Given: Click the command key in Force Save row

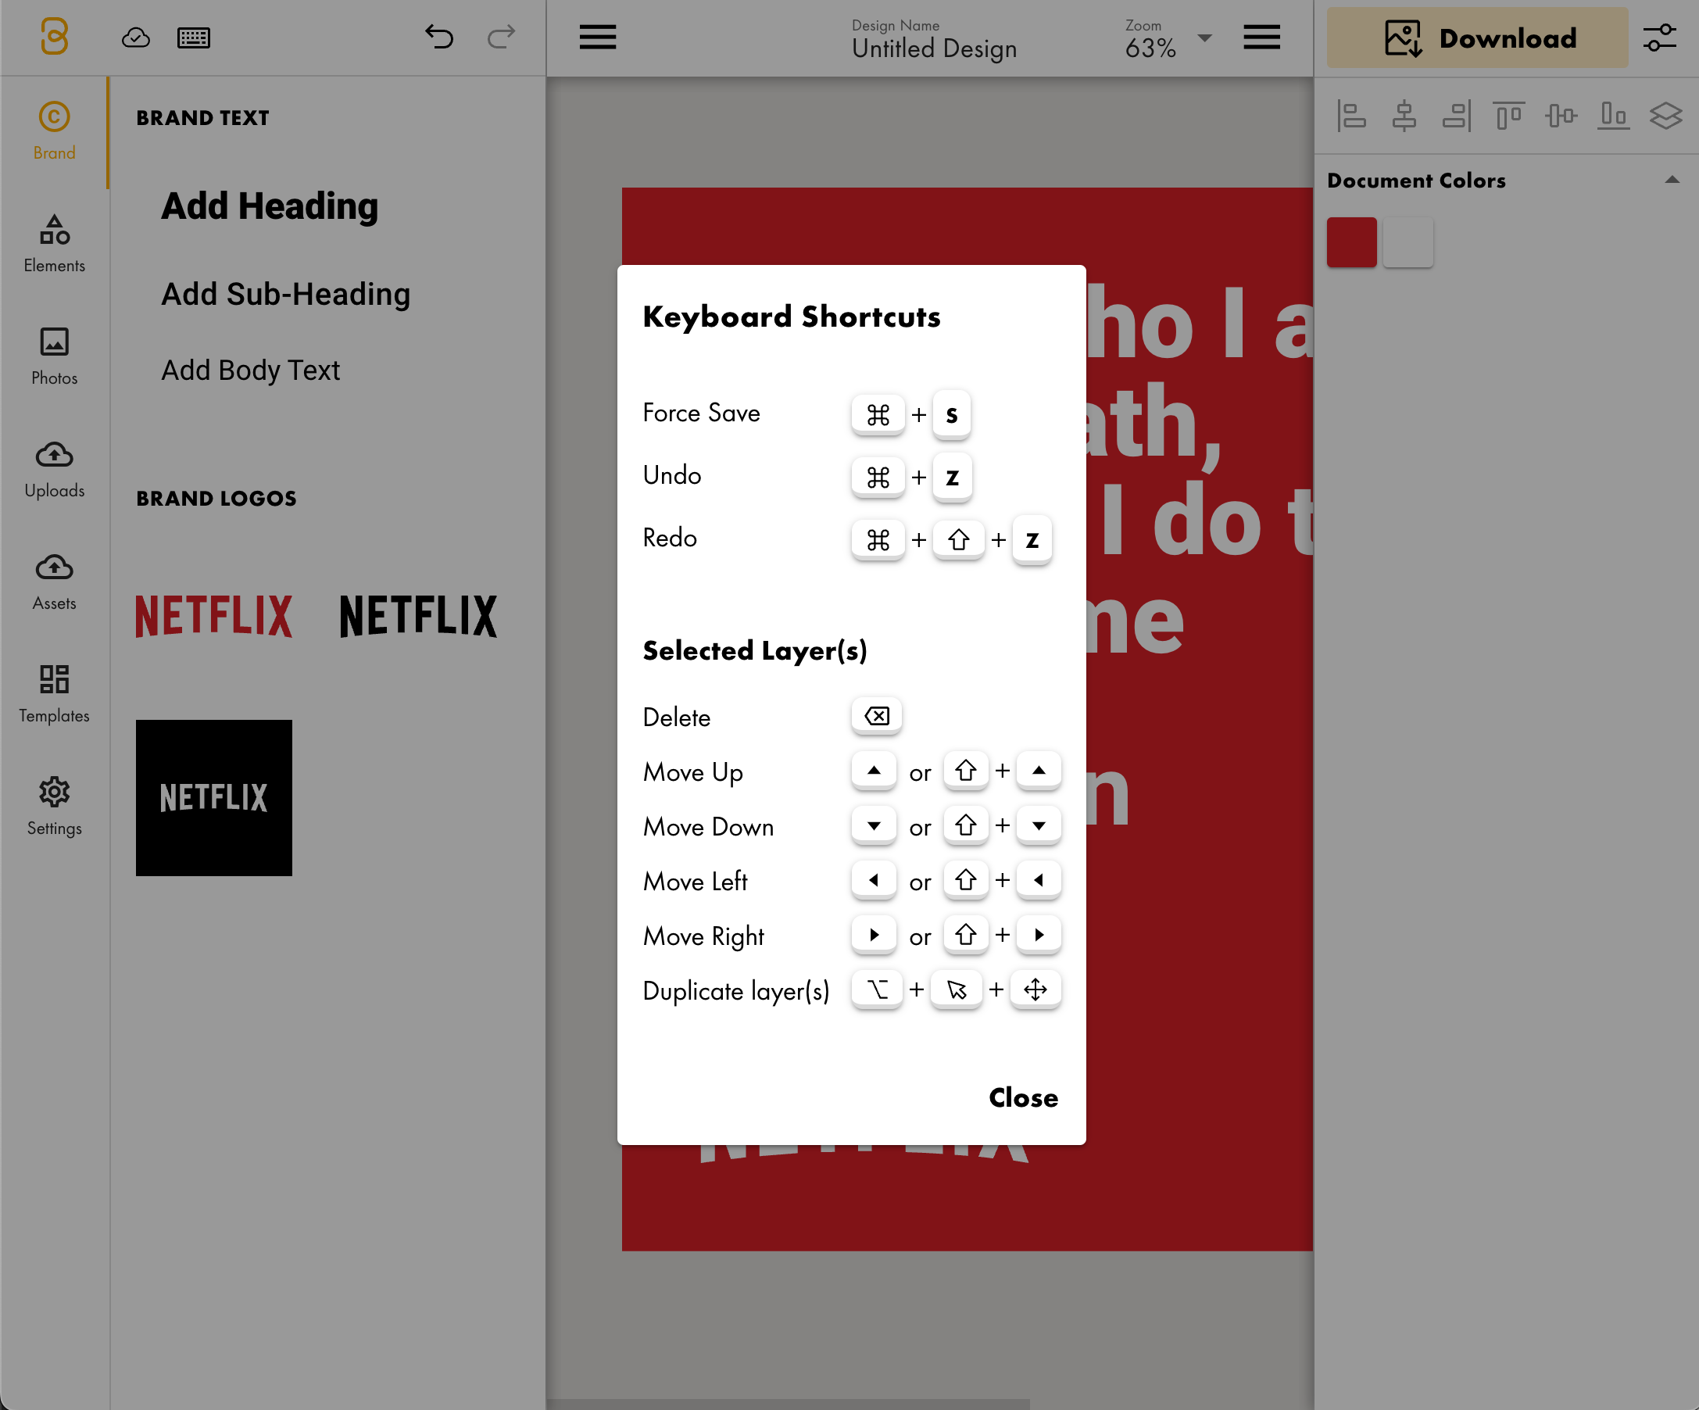Looking at the screenshot, I should (x=878, y=414).
